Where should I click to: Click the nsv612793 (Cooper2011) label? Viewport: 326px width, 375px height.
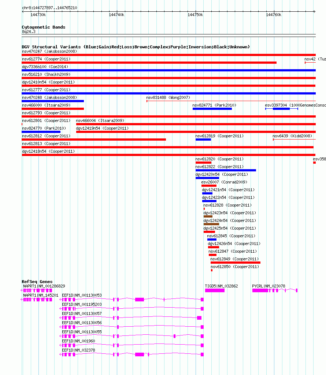(46, 113)
